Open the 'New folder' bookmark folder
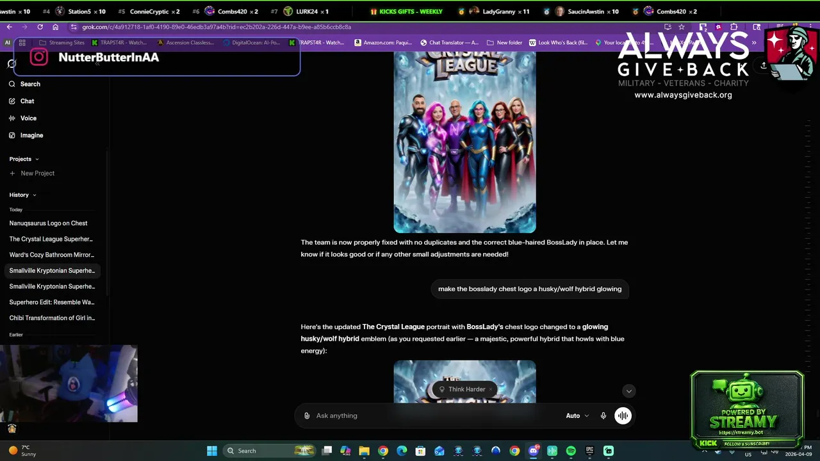The height and width of the screenshot is (461, 820). (505, 43)
